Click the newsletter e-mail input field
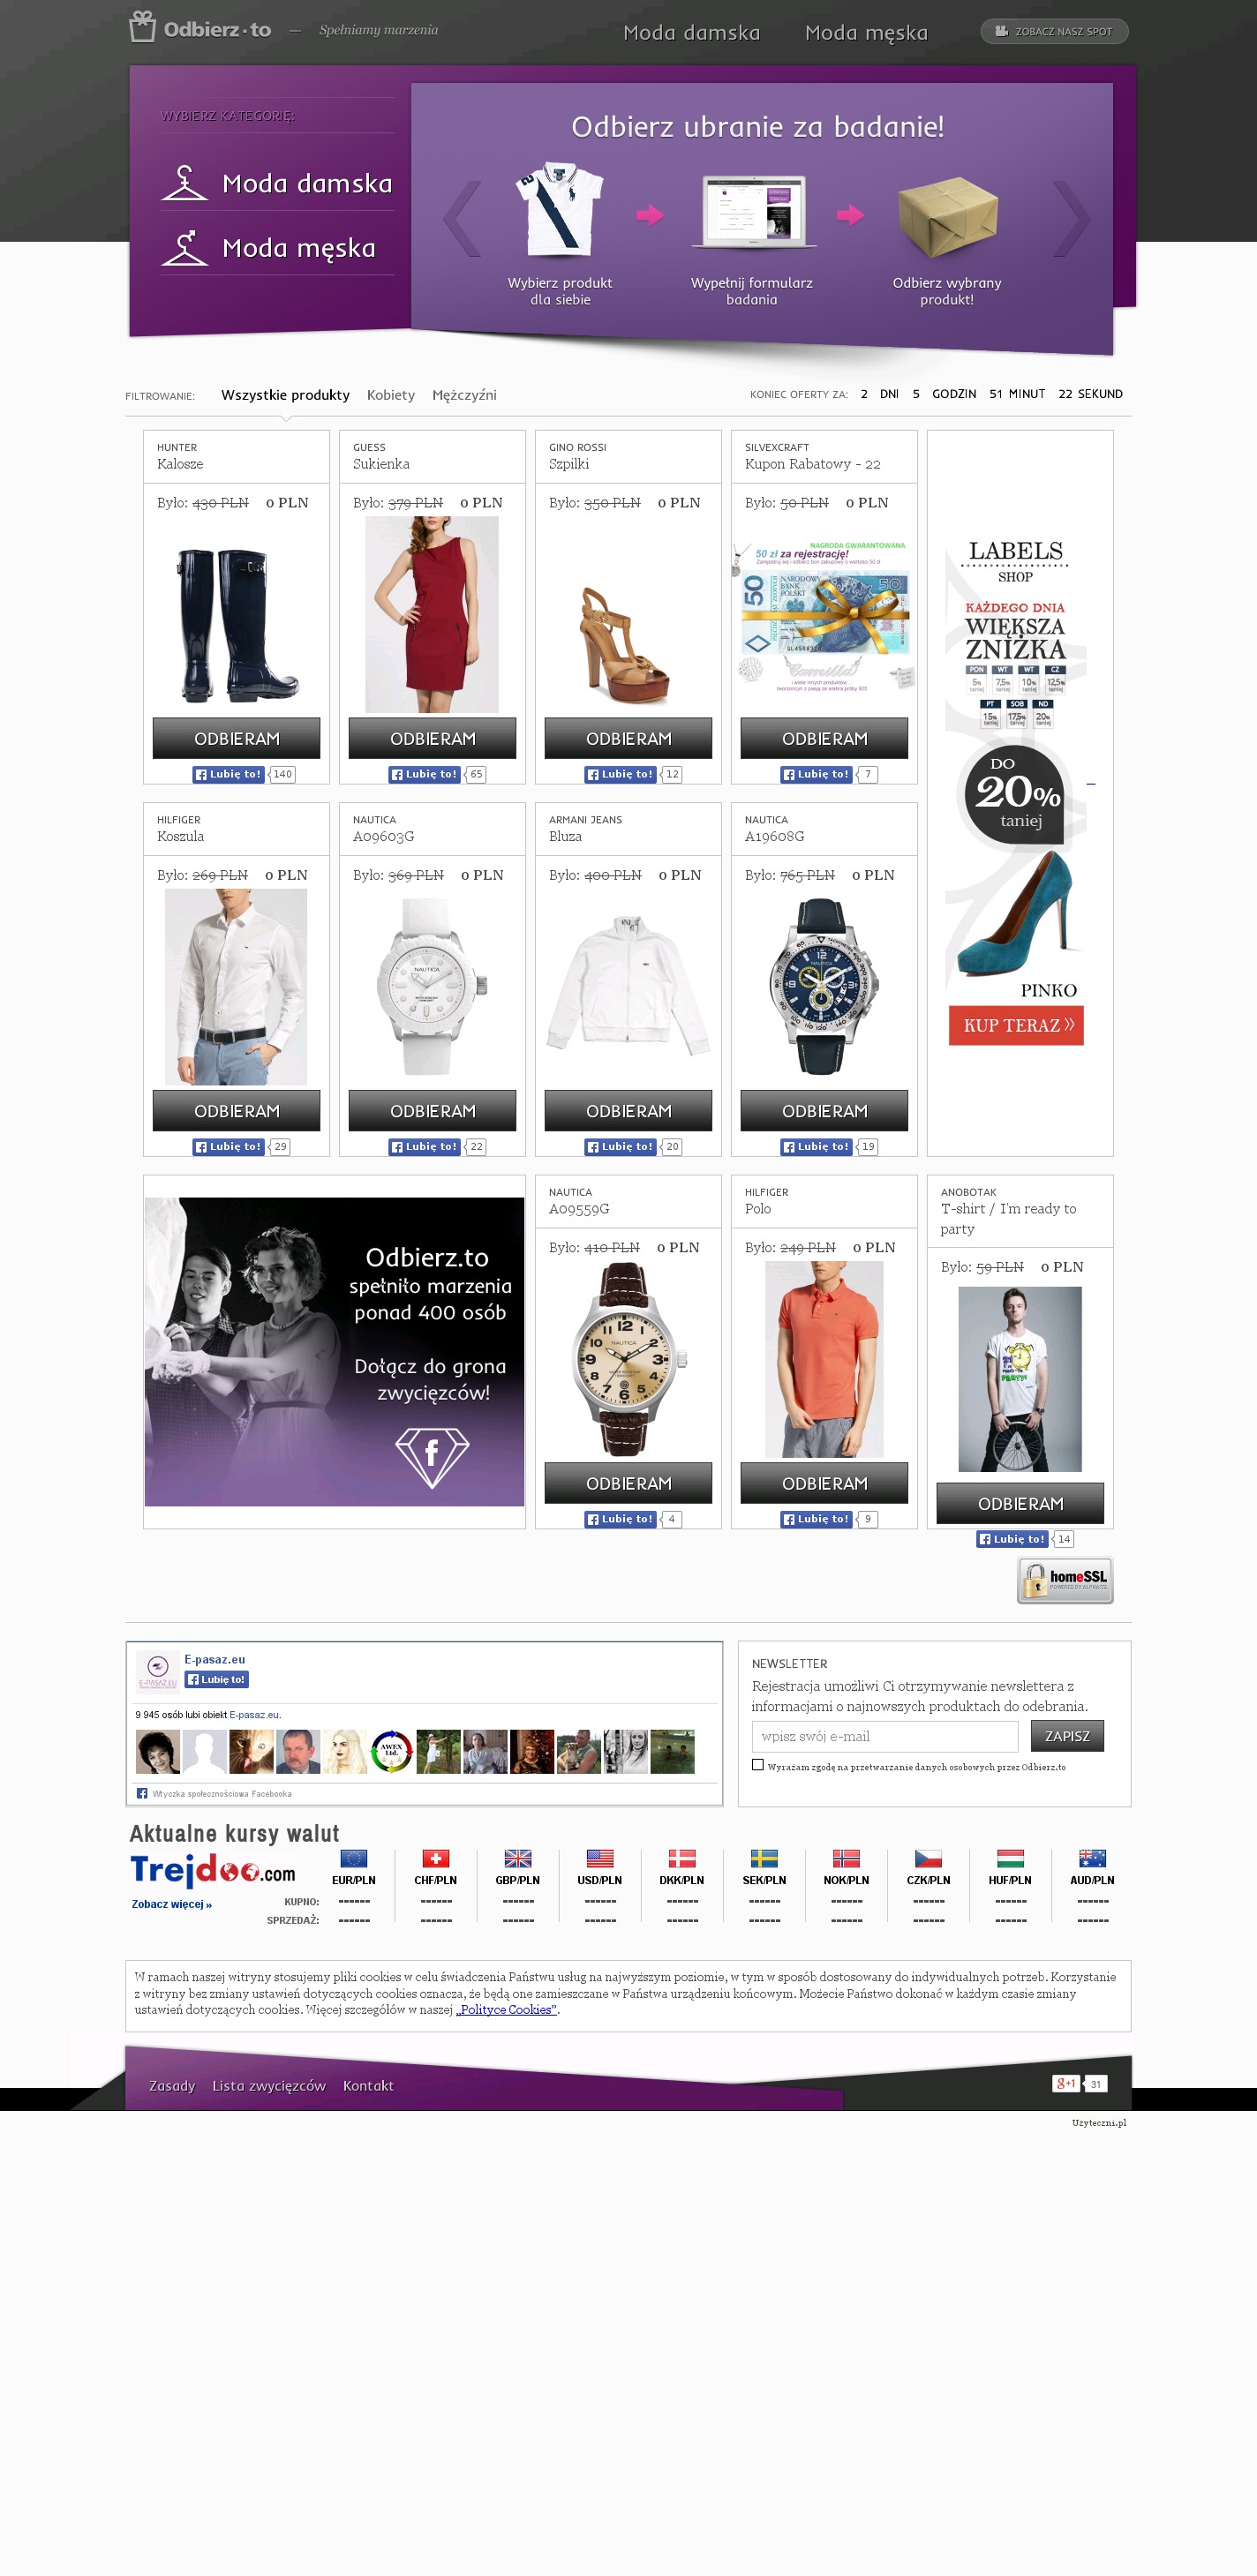1257x2576 pixels. [885, 1736]
